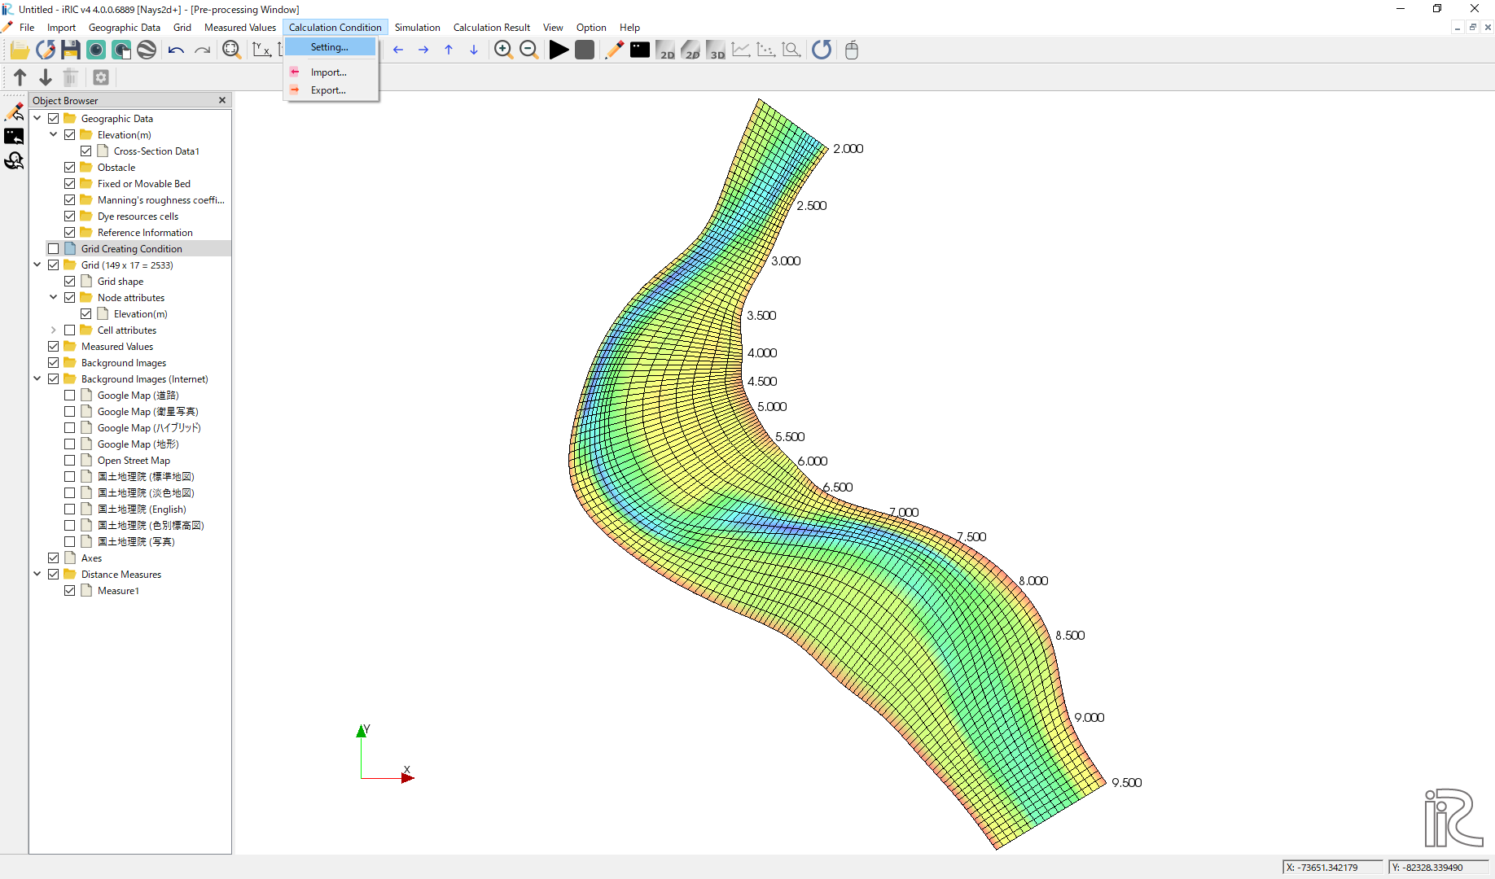
Task: Move selected item up arrow
Action: coord(20,77)
